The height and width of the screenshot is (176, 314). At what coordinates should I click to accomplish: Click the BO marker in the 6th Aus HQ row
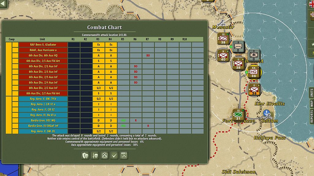pyautogui.click(x=148, y=55)
